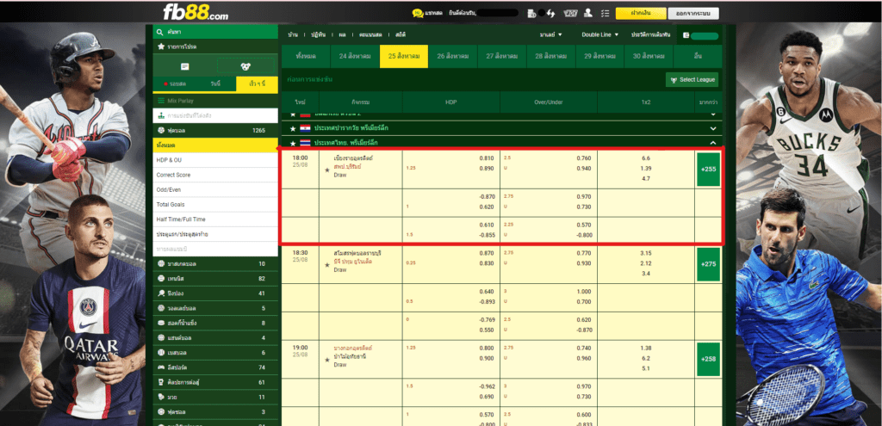Screen dimensions: 882x426
Task: Expand +275 more markets for 18:30 match
Action: tap(708, 263)
